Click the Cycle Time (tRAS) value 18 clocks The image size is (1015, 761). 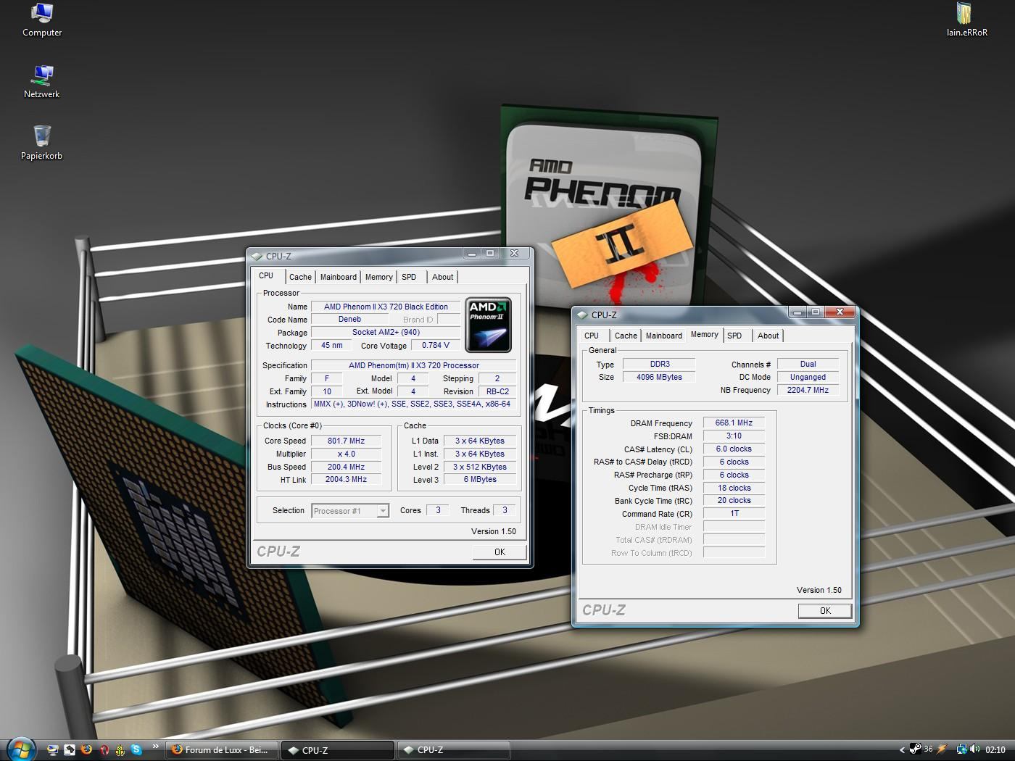click(734, 488)
